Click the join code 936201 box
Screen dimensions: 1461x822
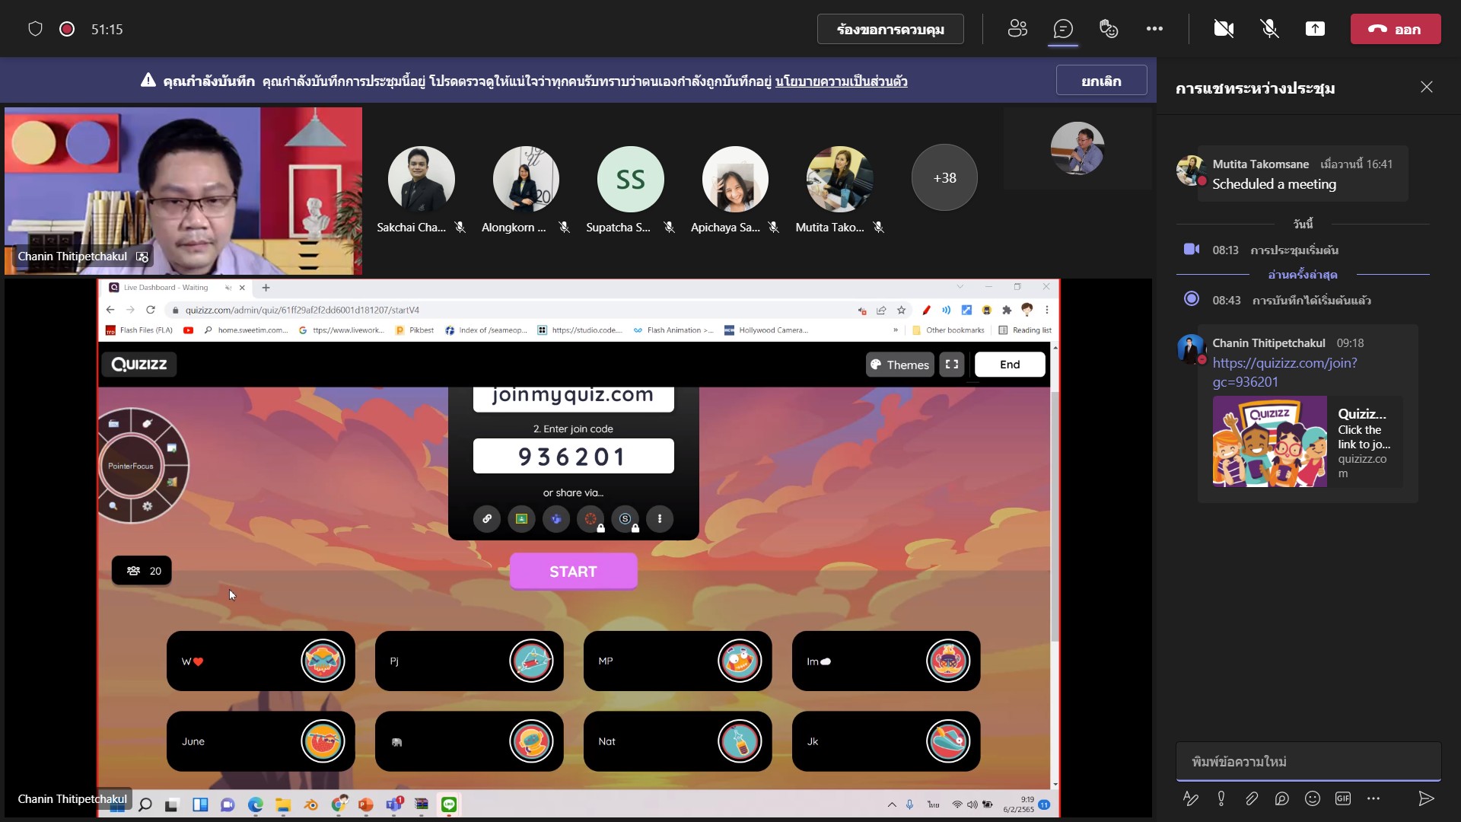(573, 457)
